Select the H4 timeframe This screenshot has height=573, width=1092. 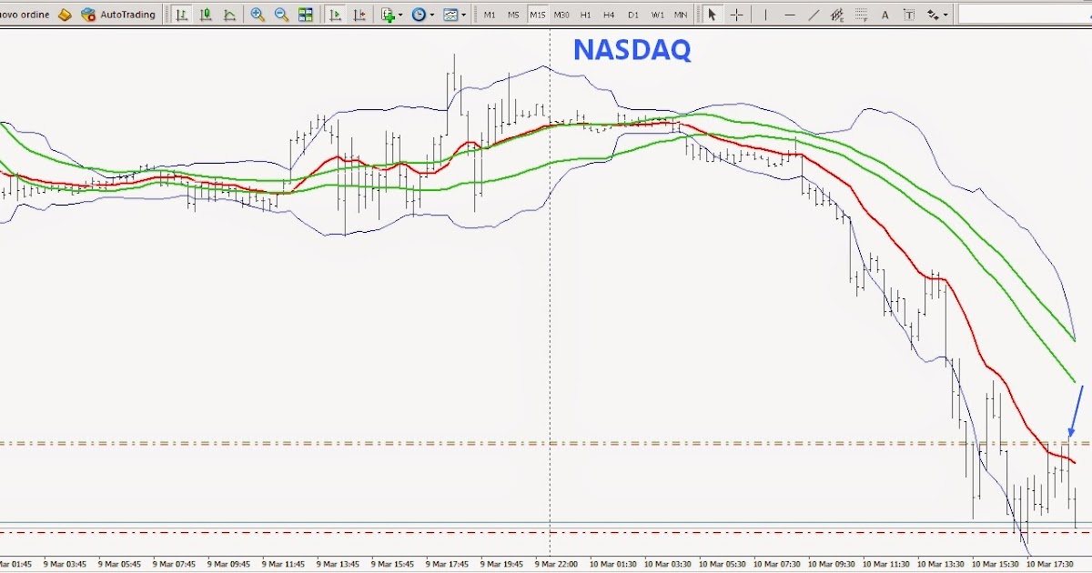coord(609,15)
